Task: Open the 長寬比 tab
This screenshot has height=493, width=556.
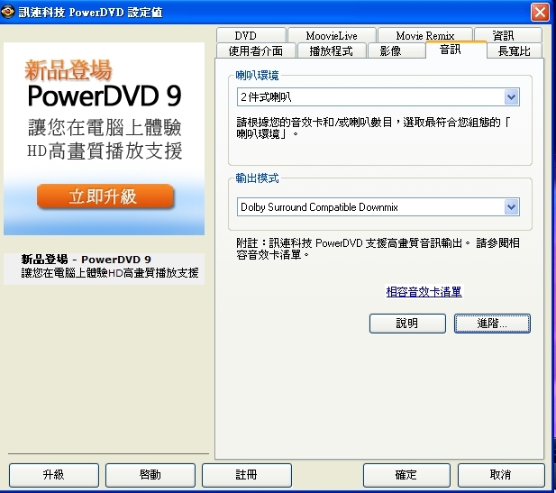Action: coord(515,51)
